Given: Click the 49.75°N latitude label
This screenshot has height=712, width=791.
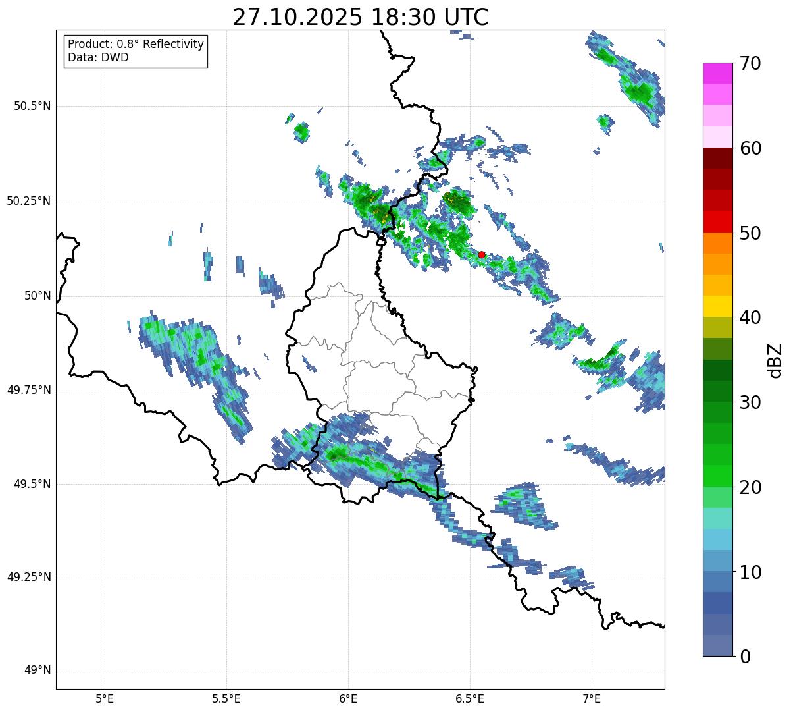Looking at the screenshot, I should (29, 390).
